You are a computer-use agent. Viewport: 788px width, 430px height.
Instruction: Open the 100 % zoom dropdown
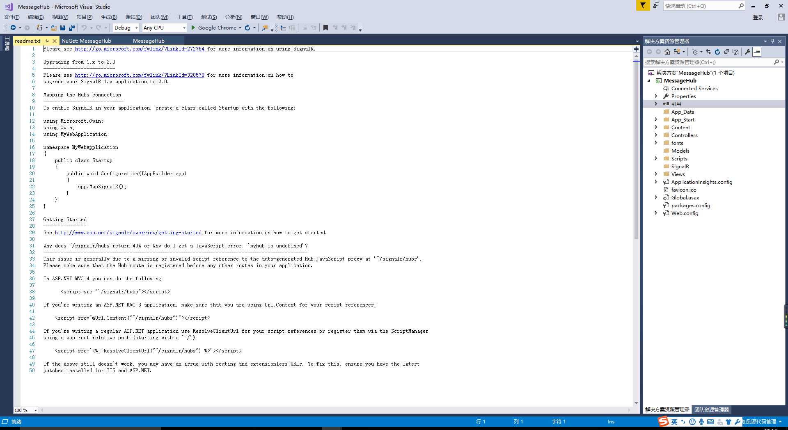[36, 410]
